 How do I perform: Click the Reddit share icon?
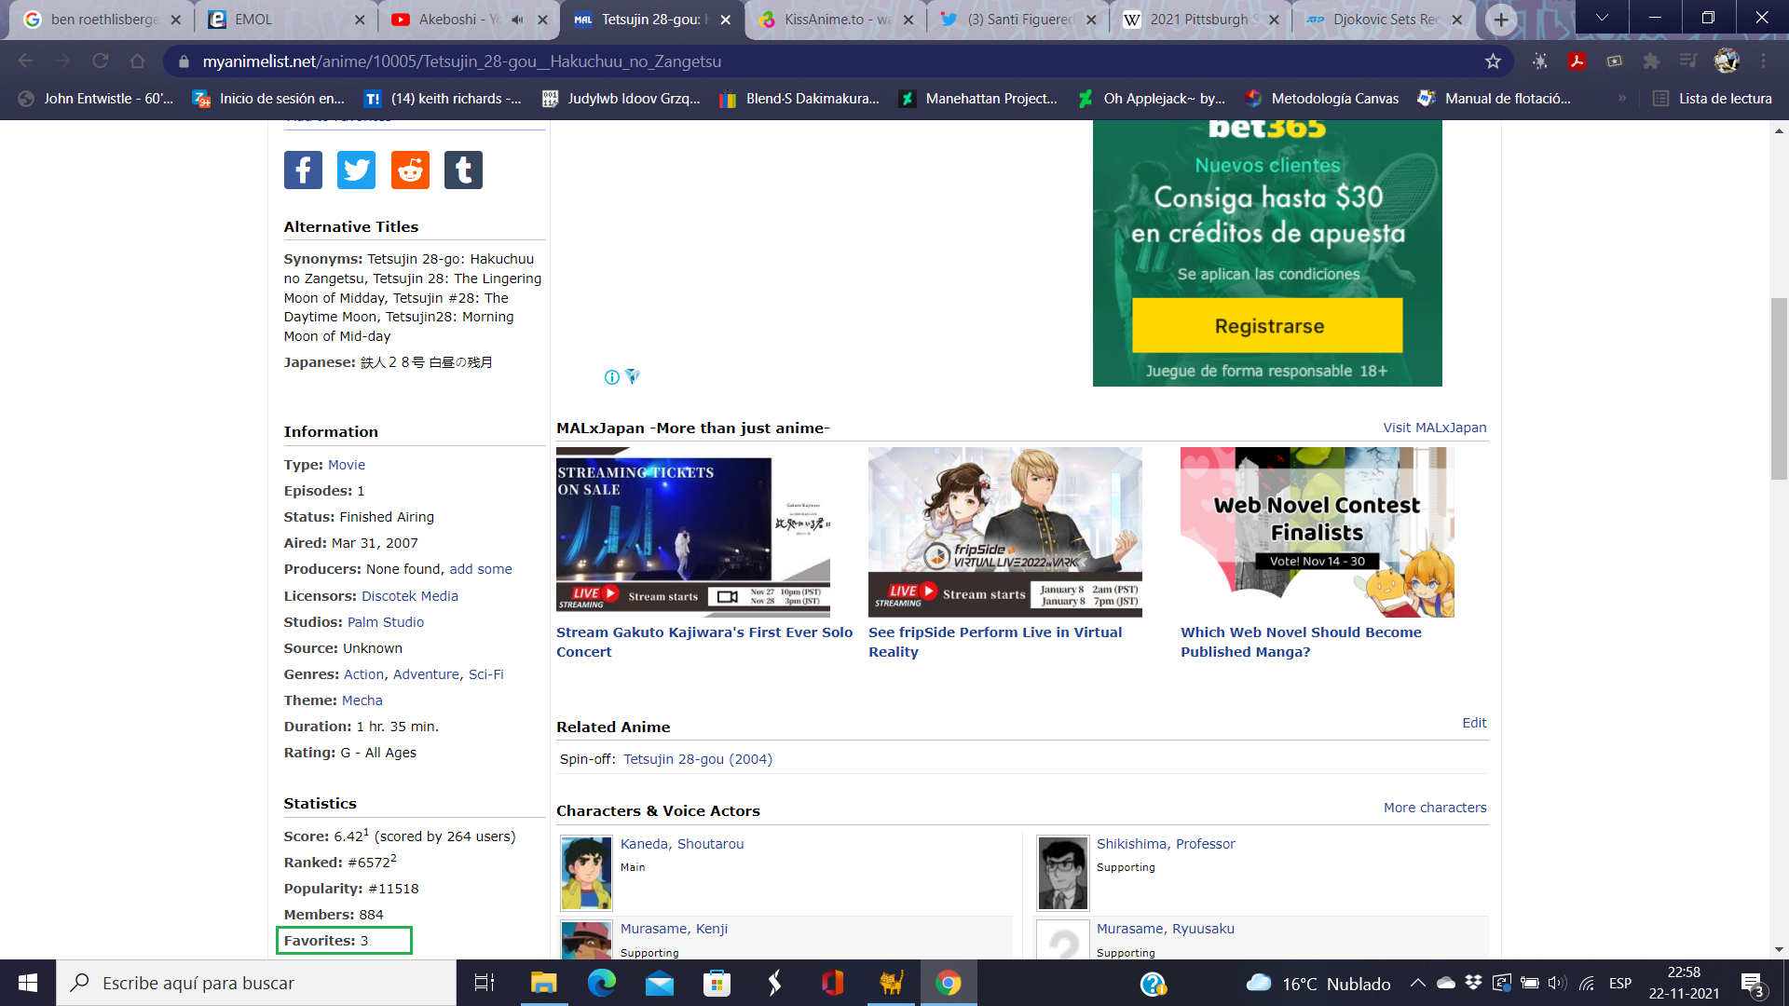tap(410, 170)
